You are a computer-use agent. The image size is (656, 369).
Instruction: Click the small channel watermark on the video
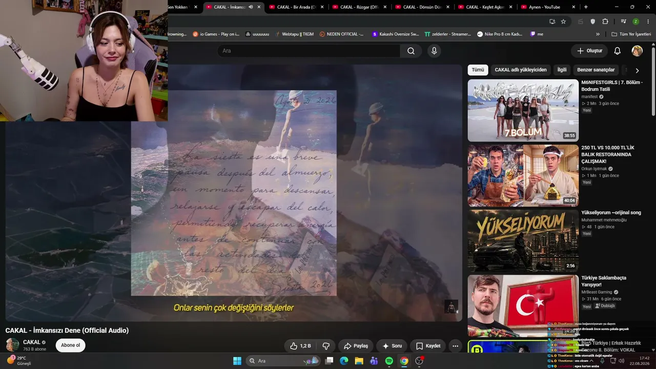450,306
